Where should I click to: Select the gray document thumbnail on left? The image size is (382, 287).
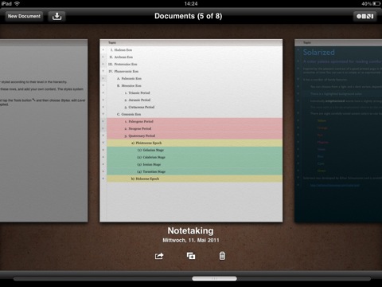pyautogui.click(x=44, y=131)
